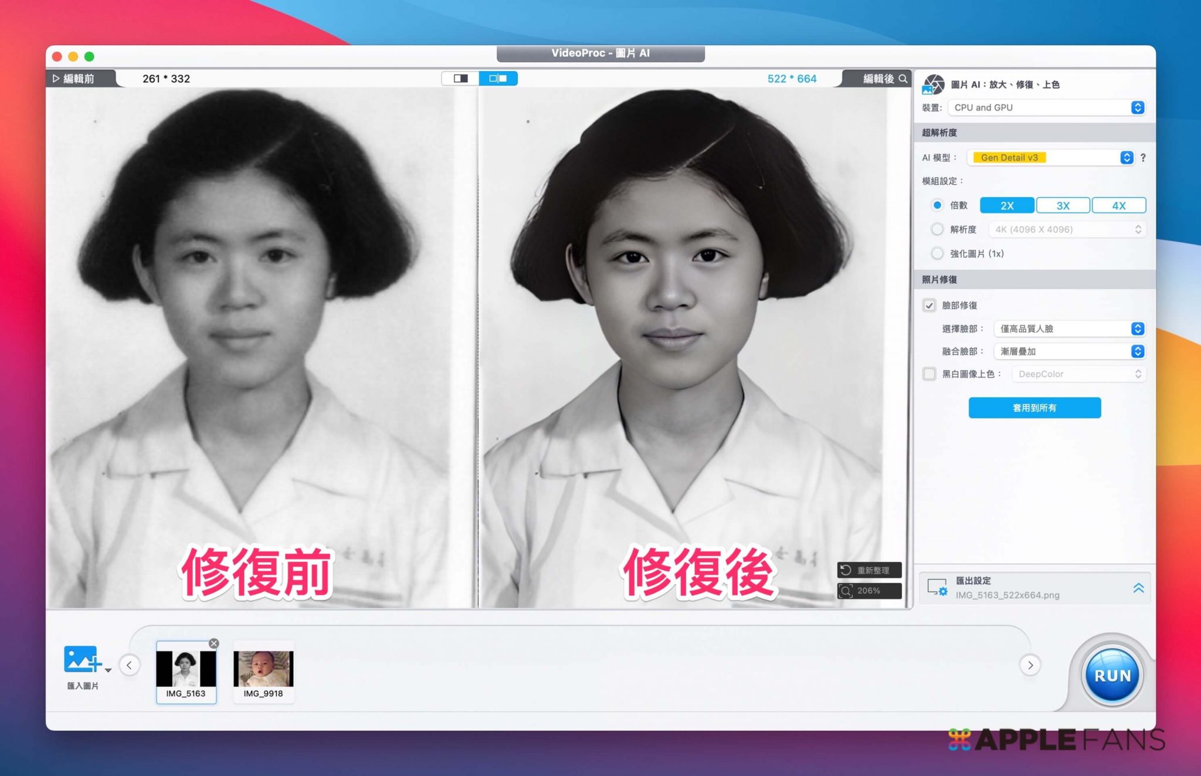Enable the 黑白圖像上色 checkbox

point(929,374)
